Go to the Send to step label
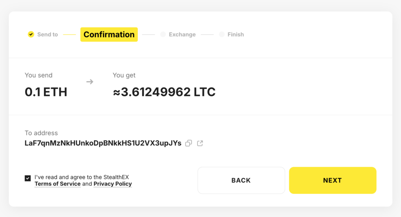Viewport: 401px width, 217px height. [x=47, y=34]
